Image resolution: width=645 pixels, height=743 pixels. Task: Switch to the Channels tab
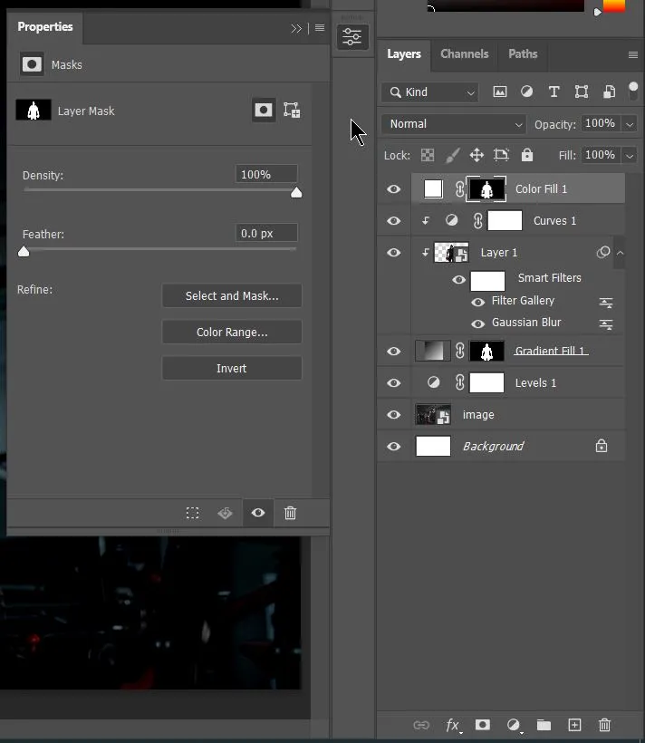pyautogui.click(x=465, y=54)
